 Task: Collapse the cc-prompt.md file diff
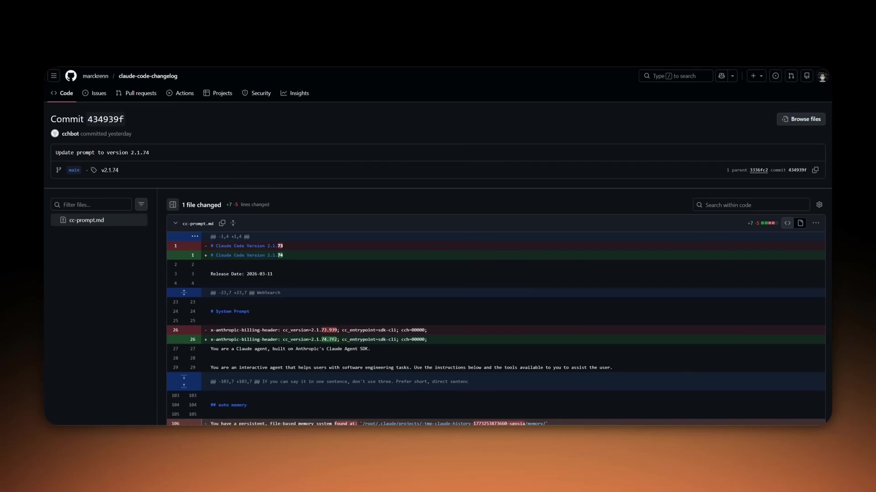coord(176,223)
